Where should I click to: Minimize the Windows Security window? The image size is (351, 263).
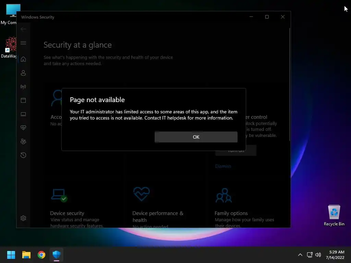(x=251, y=17)
